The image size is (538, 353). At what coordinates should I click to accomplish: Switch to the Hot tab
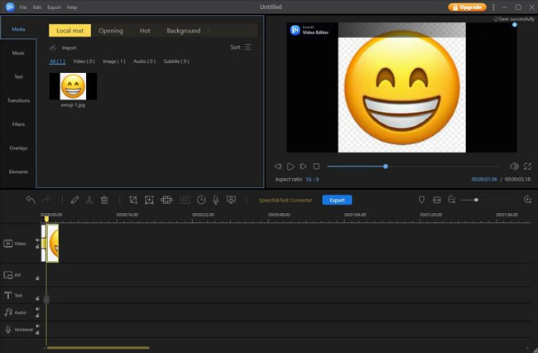tap(145, 31)
